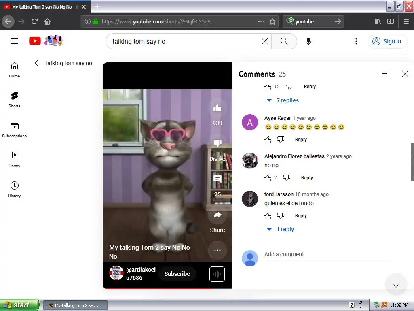Close the My talking Tom 2 tab

(84, 7)
